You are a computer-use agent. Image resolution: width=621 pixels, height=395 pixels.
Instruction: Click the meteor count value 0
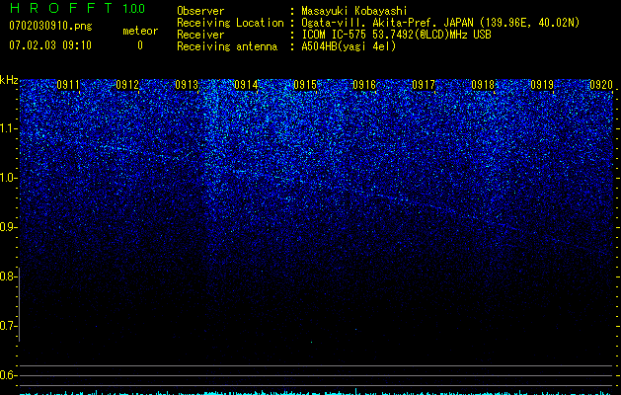click(x=140, y=45)
